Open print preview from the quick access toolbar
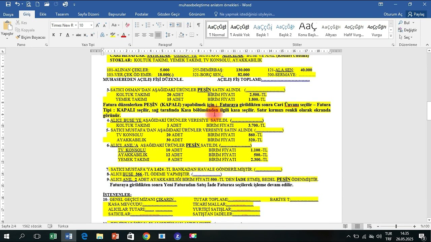 [29, 4]
